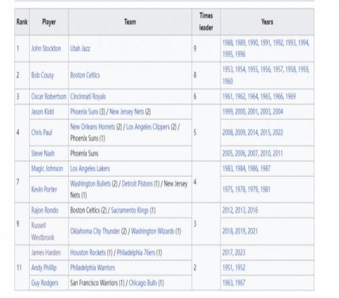Open the Magic Johnson player link
The height and width of the screenshot is (298, 339).
(47, 169)
